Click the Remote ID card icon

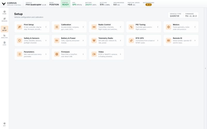(x=169, y=41)
